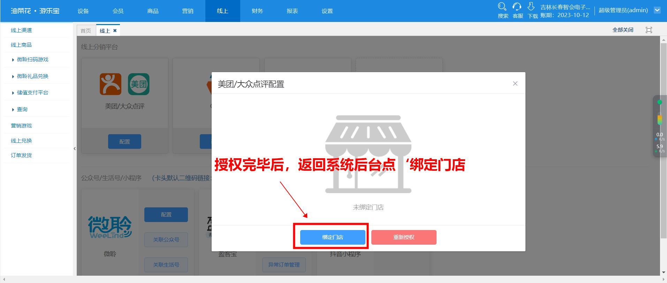Collapse the left sidebar arrow
This screenshot has width=667, height=283.
pyautogui.click(x=75, y=148)
